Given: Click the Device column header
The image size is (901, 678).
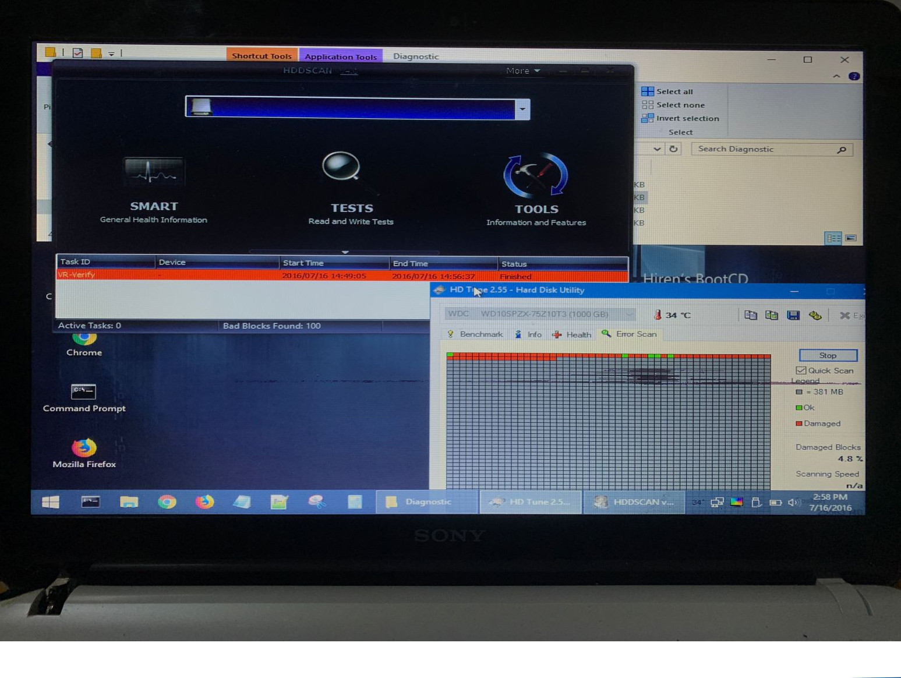Looking at the screenshot, I should pyautogui.click(x=217, y=263).
